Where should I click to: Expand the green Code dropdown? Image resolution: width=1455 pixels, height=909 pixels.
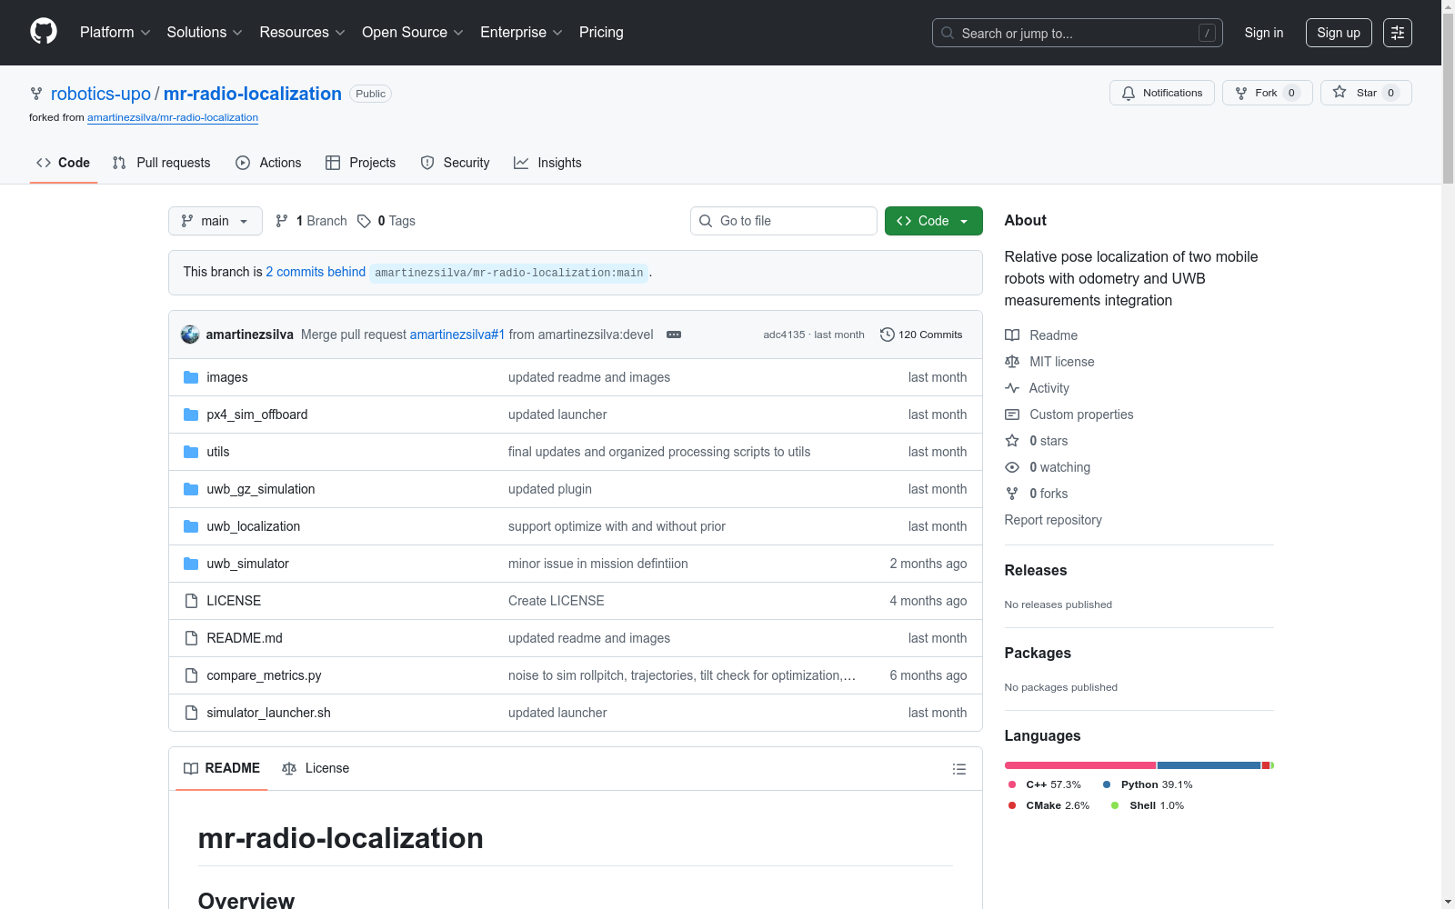tap(933, 221)
